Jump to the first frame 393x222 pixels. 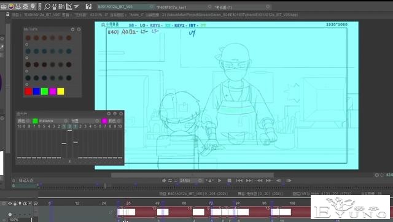(x=239, y=180)
